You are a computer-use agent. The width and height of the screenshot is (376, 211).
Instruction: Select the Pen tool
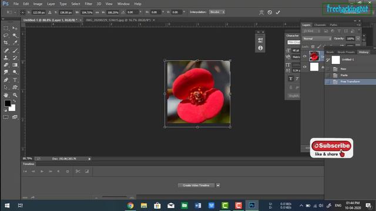coord(6,80)
